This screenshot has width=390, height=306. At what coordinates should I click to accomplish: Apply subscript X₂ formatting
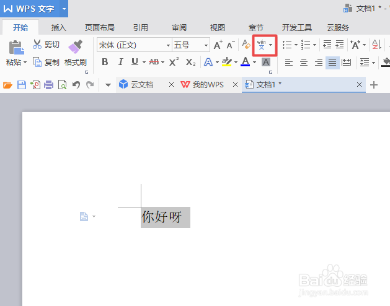click(x=190, y=62)
